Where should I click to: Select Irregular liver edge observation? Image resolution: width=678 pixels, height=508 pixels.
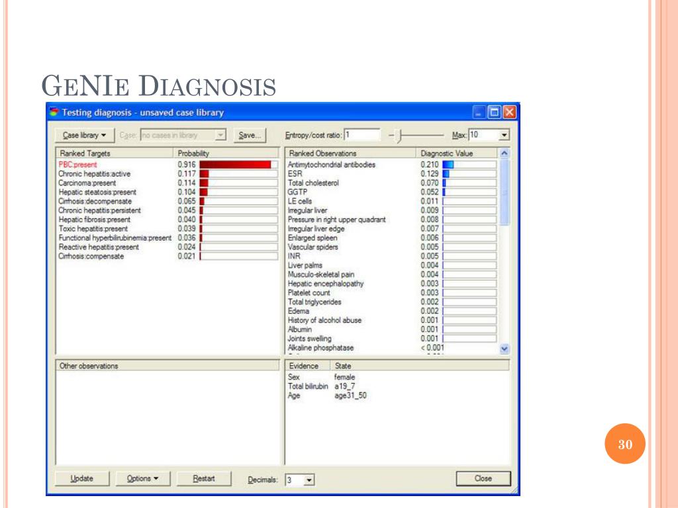click(x=392, y=228)
